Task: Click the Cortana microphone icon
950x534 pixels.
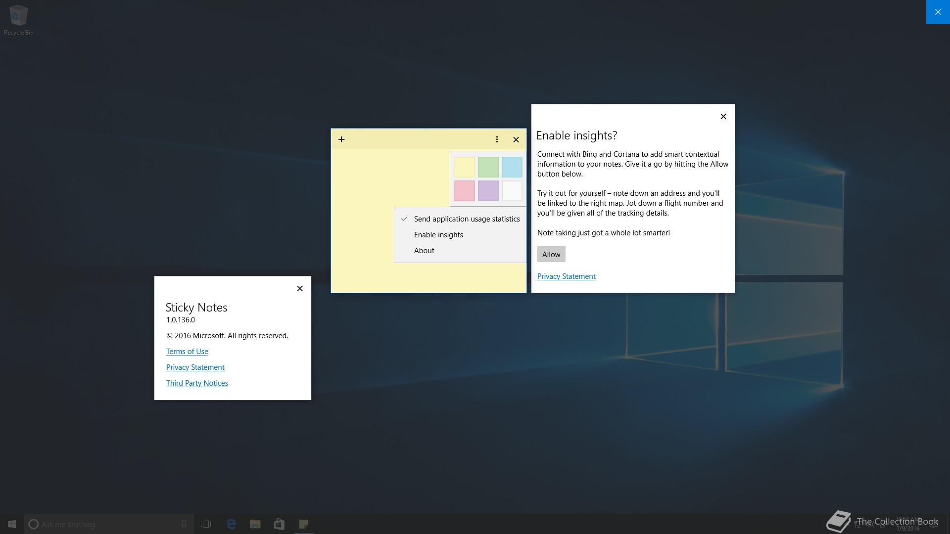Action: [x=184, y=524]
